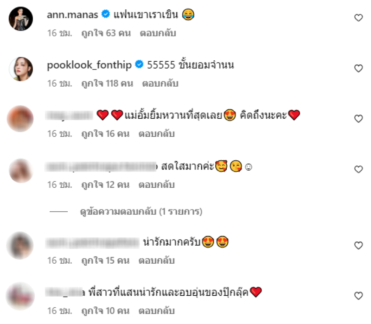Tap heart on the แม่อั้มยิ้มหวาน comment

358,119
